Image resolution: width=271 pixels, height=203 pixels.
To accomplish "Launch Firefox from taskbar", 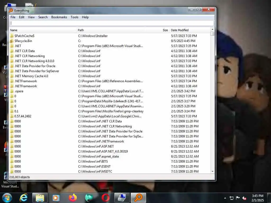I will tap(73, 198).
